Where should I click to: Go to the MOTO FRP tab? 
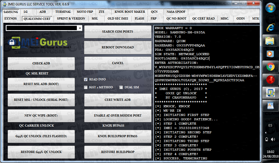pos(85,12)
